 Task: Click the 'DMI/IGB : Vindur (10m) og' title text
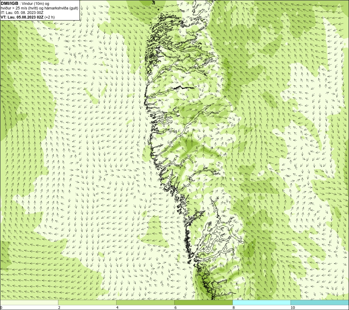25,3
